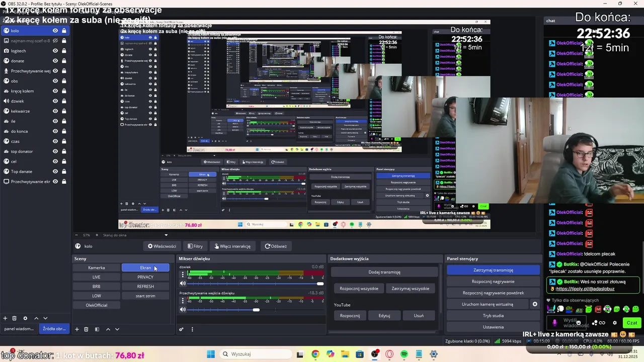Switch to panel wiadomości dock tab
This screenshot has height=362, width=644.
[19, 329]
